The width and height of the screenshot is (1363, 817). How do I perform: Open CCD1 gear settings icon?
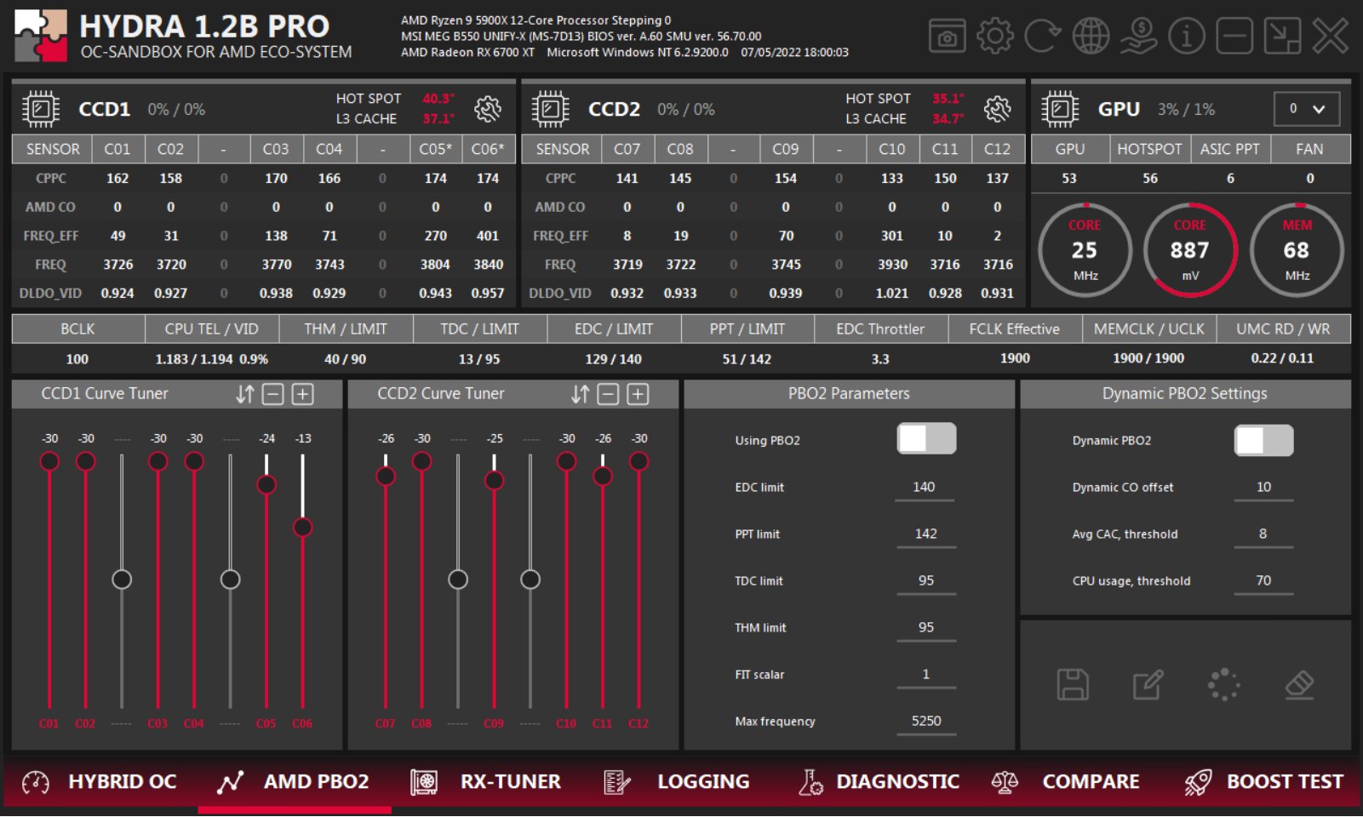tap(488, 109)
